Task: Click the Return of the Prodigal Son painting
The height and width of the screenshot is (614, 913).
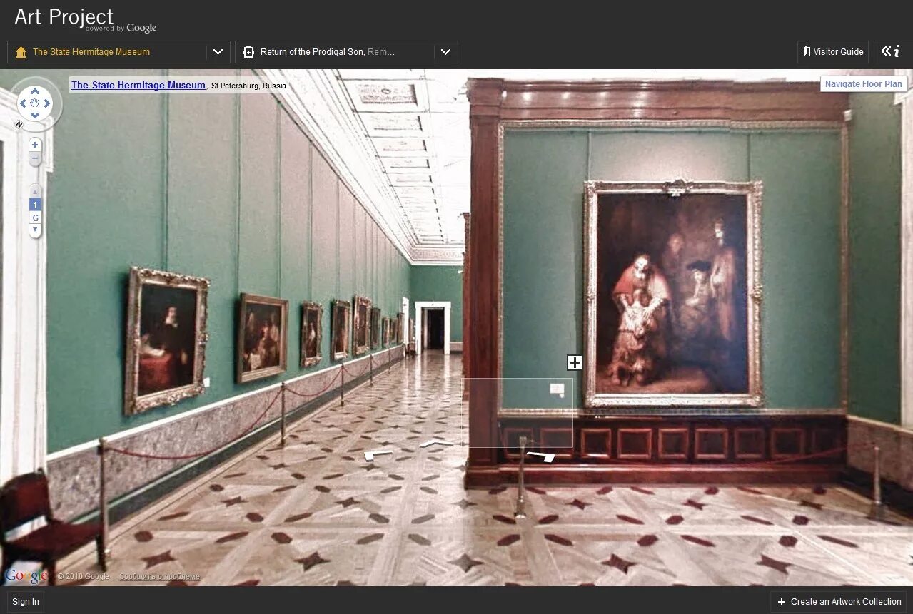Action: coord(672,293)
